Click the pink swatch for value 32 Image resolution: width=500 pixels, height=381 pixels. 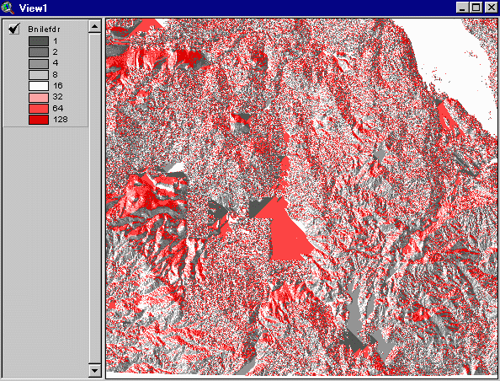[39, 97]
